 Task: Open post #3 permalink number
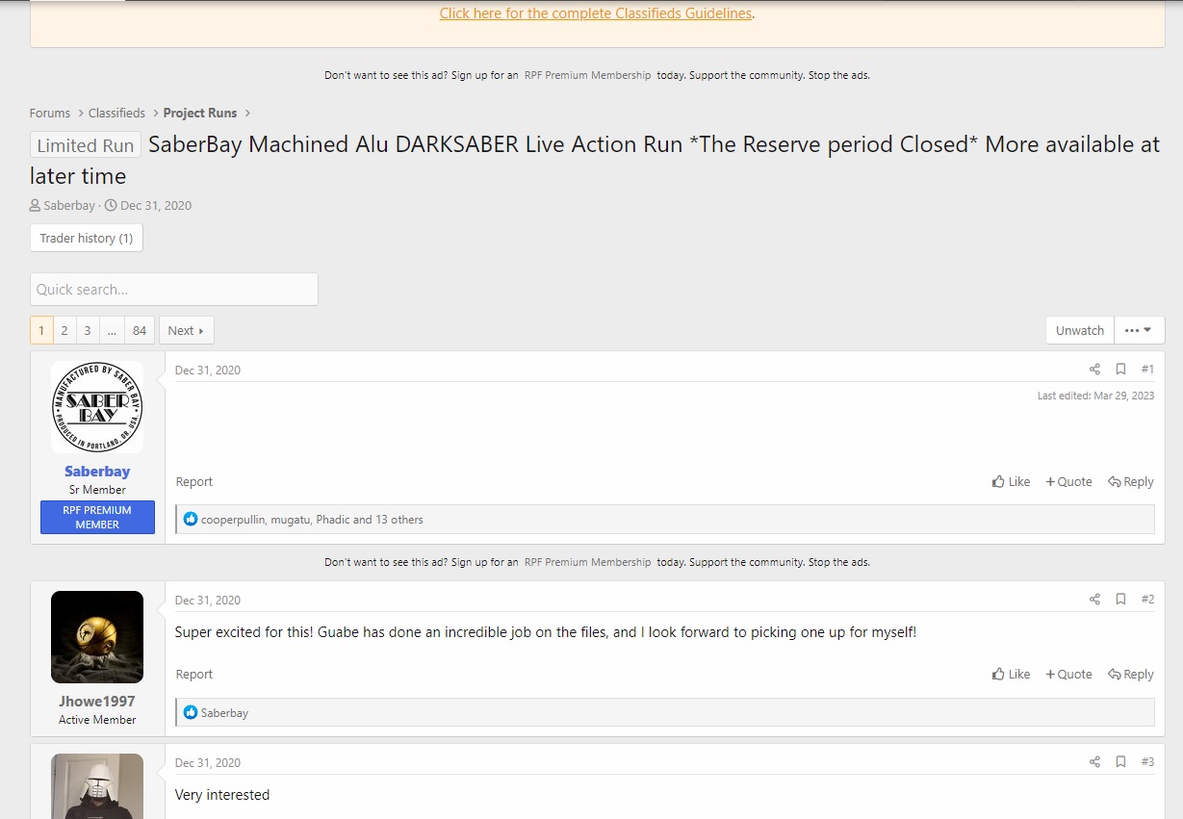1147,762
